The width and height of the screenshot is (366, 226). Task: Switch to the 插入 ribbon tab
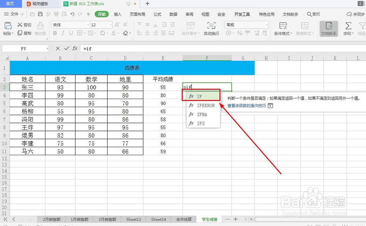coord(117,14)
